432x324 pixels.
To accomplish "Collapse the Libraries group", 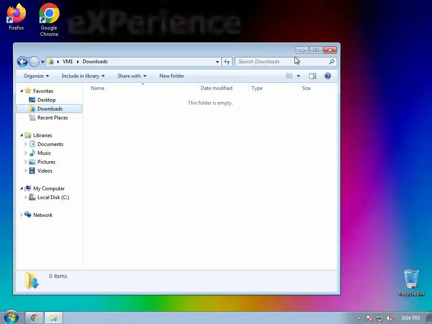I will tap(22, 135).
